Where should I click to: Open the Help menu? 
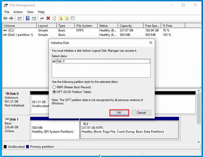pos(41,12)
